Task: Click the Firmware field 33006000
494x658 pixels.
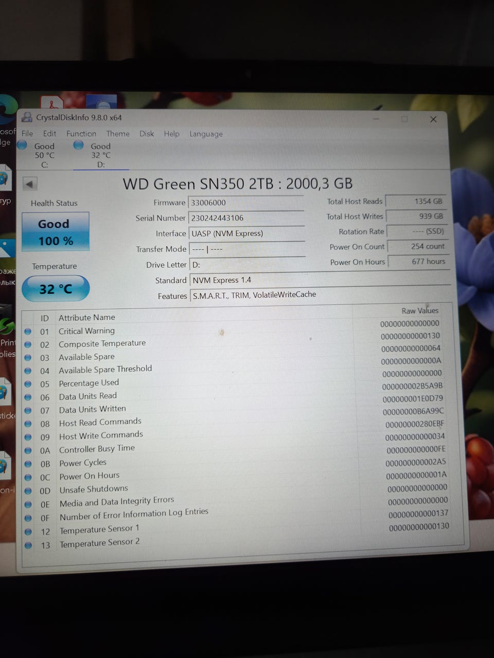Action: click(246, 202)
